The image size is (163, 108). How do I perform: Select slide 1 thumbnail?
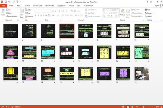point(11,31)
